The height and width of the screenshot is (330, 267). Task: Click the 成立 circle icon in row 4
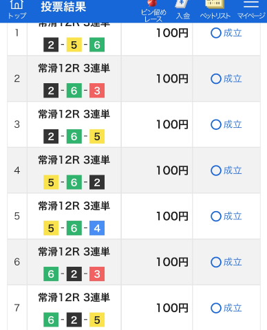point(216,170)
